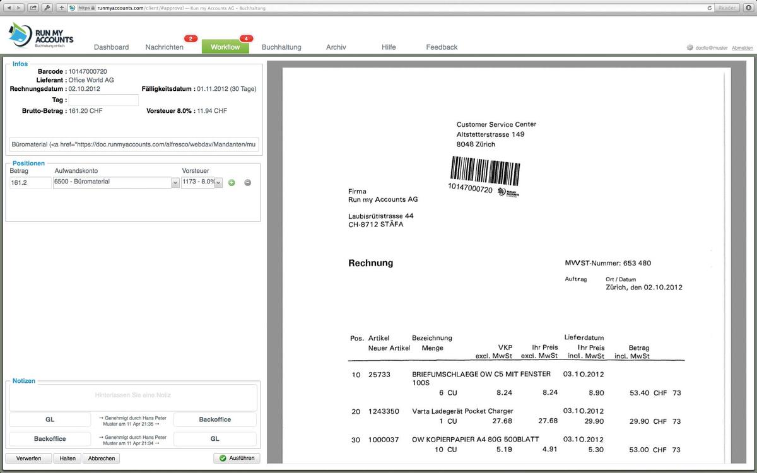The image size is (757, 473).
Task: Open the wrench tools icon in browser toolbar
Action: click(47, 8)
